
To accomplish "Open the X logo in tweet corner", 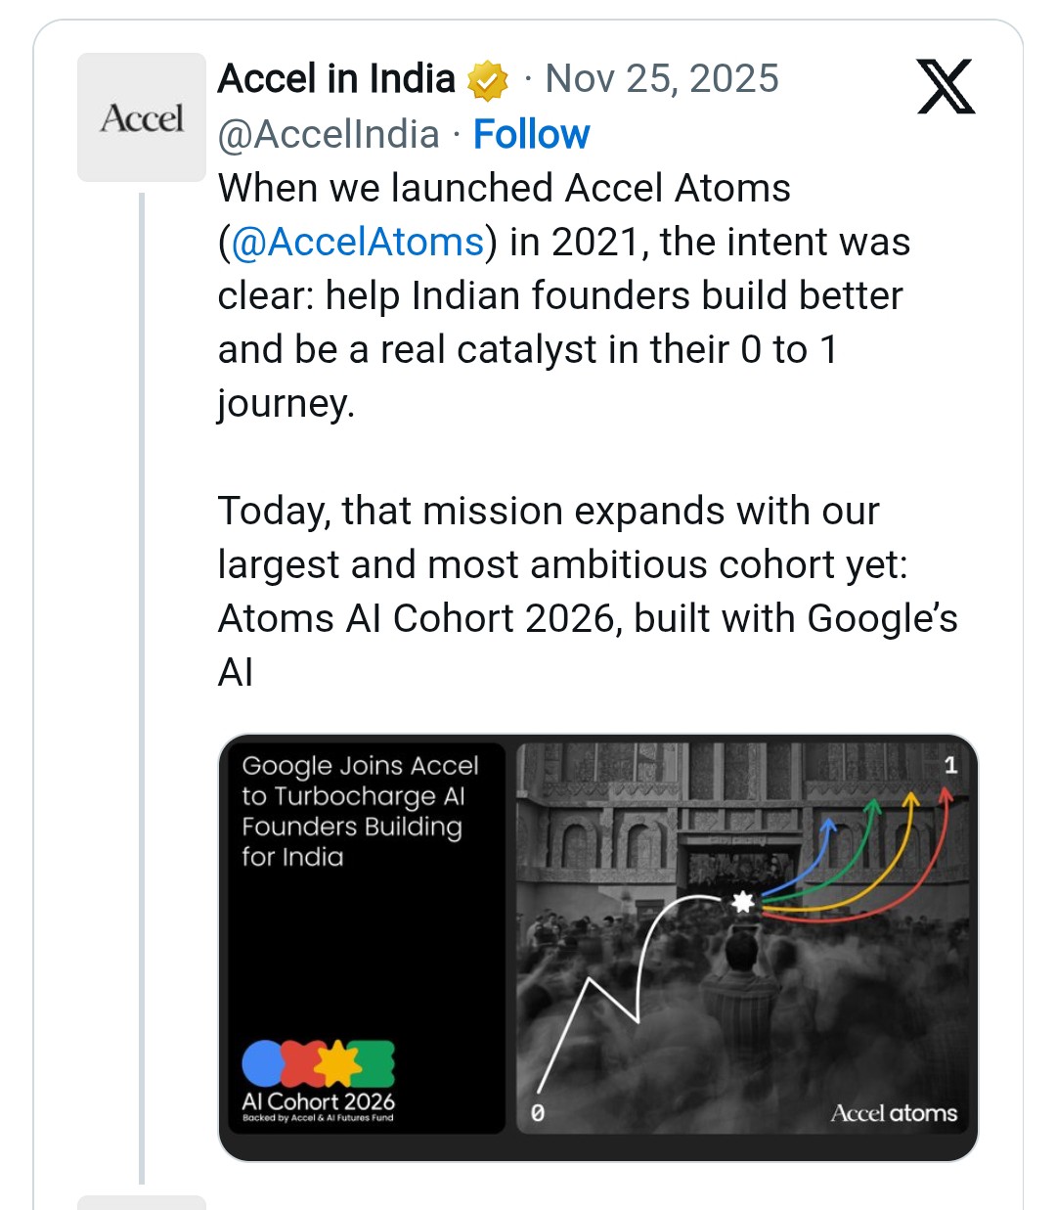I will (946, 86).
